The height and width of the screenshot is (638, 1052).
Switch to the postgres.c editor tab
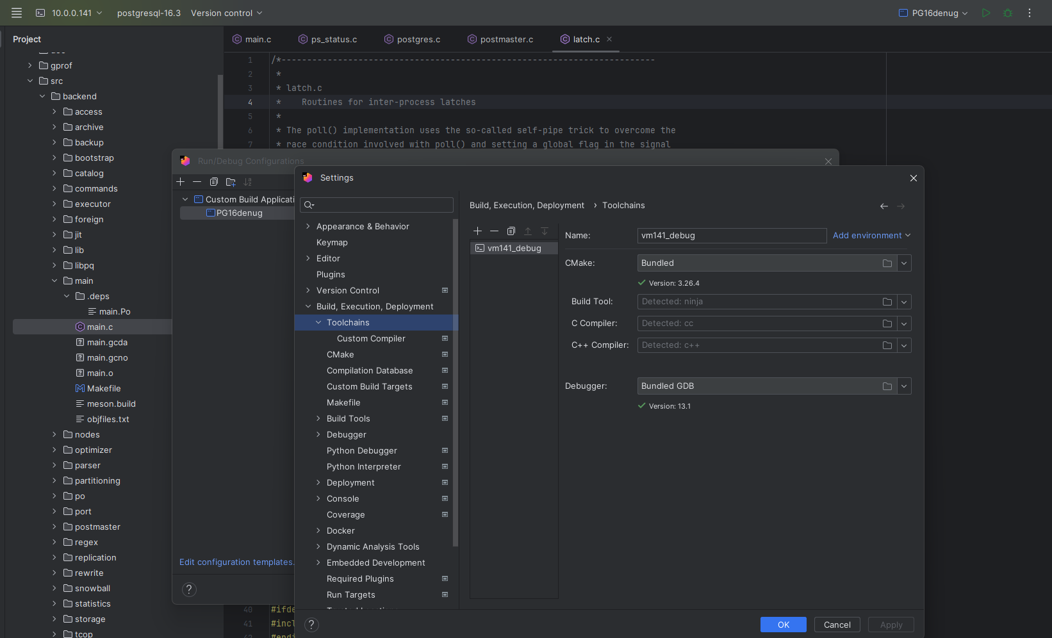(x=413, y=39)
